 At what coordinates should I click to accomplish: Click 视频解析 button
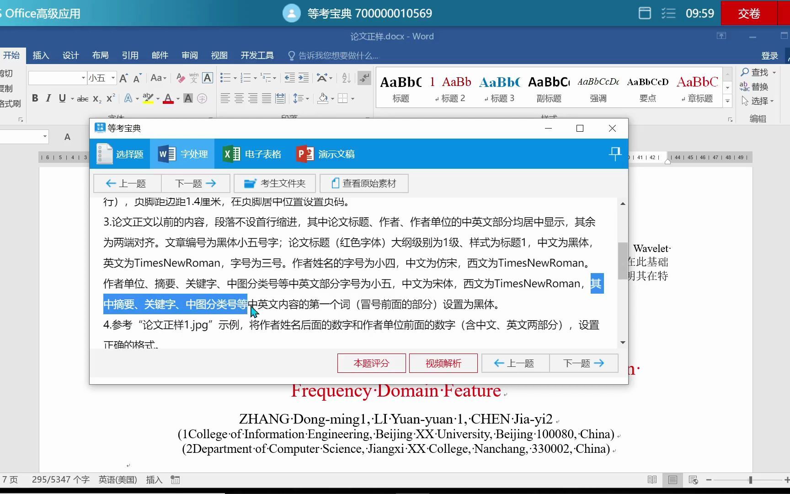[x=443, y=363]
